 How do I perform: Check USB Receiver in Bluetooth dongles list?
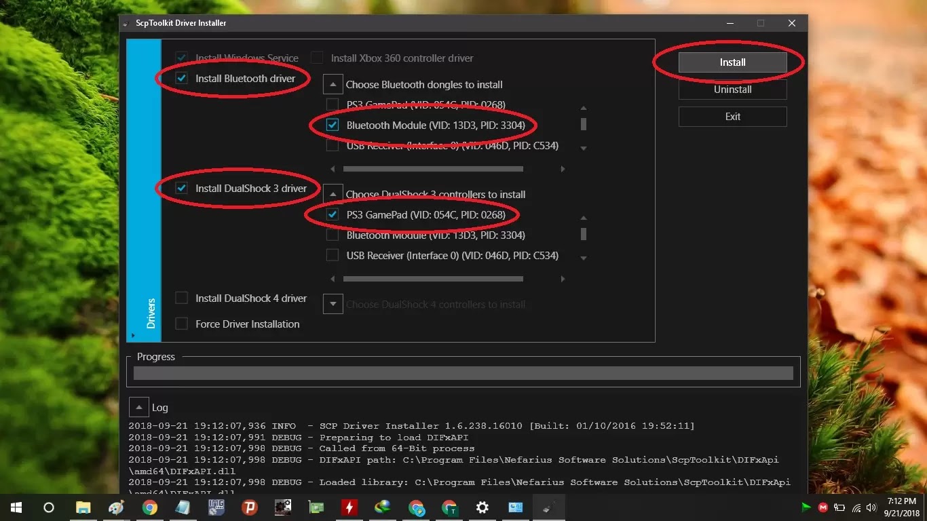[x=333, y=145]
